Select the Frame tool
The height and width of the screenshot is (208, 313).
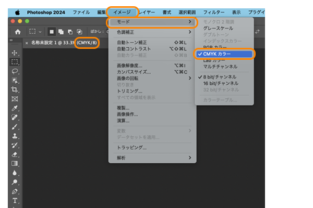pos(15,99)
